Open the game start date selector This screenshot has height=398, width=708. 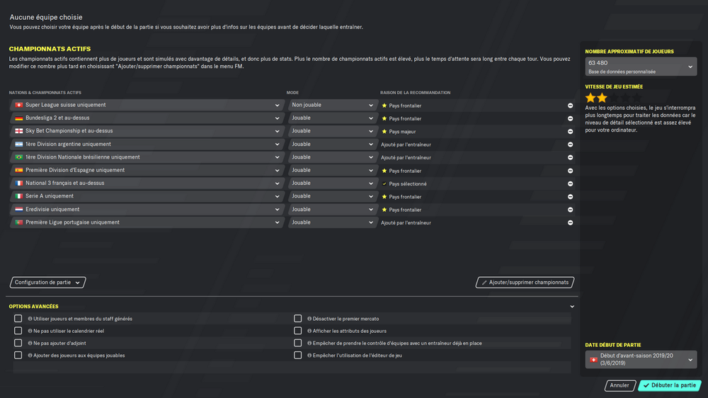[x=641, y=360]
